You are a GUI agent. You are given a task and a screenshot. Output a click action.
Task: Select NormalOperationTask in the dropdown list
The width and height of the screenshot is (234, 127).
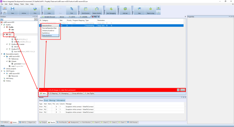point(49,28)
